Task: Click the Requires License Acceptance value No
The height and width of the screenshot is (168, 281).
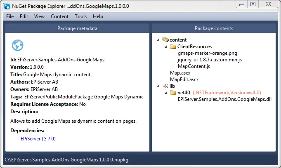Action: pyautogui.click(x=83, y=104)
